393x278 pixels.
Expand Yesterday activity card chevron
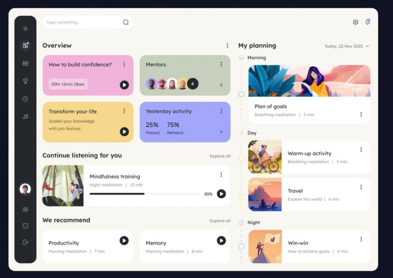click(x=221, y=132)
